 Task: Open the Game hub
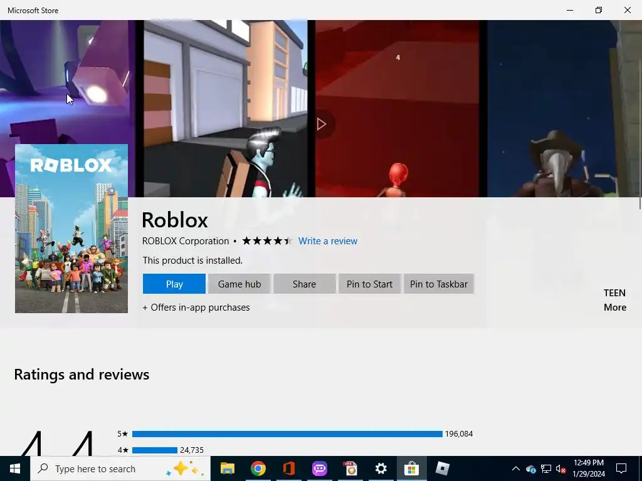tap(239, 284)
